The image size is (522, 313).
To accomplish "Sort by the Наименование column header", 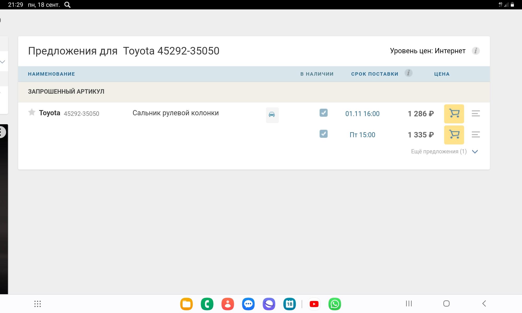I will pyautogui.click(x=51, y=74).
